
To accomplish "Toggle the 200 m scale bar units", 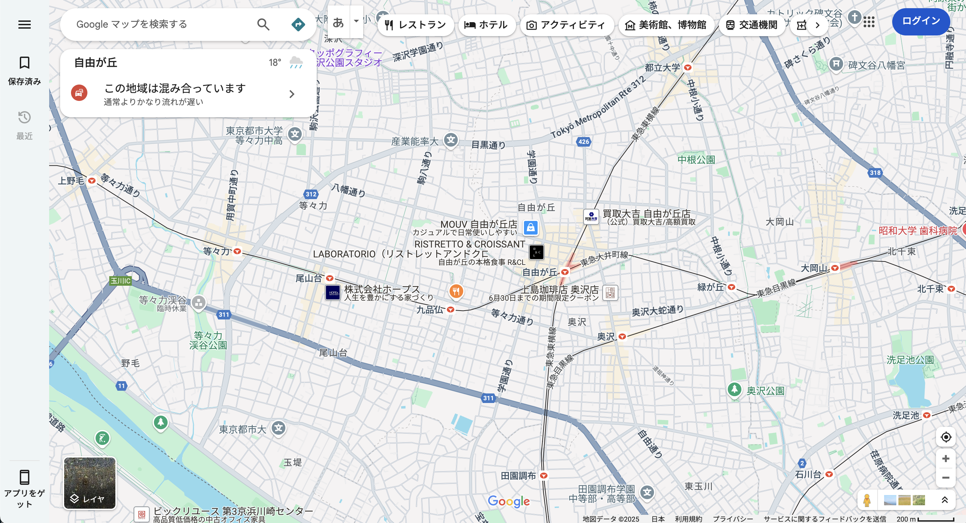I will (x=925, y=519).
